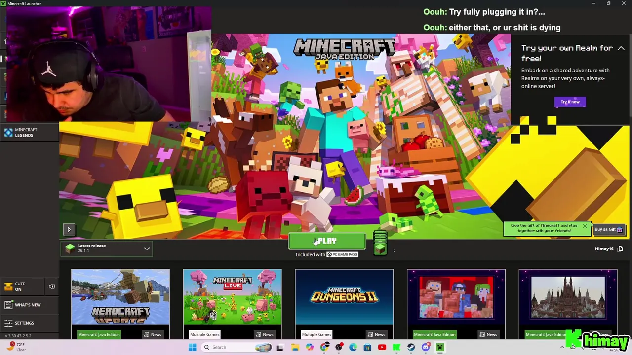Open File Explorer from the taskbar

[x=295, y=347]
